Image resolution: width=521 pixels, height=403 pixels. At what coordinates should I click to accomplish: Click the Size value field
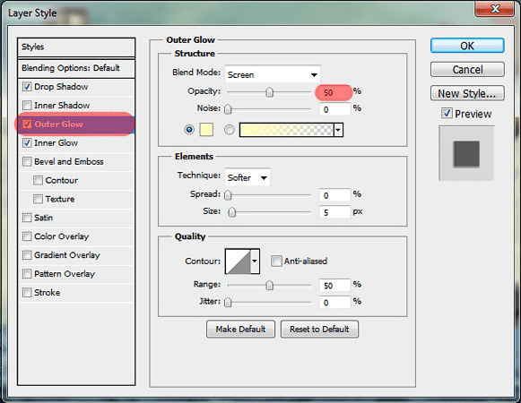(x=335, y=212)
